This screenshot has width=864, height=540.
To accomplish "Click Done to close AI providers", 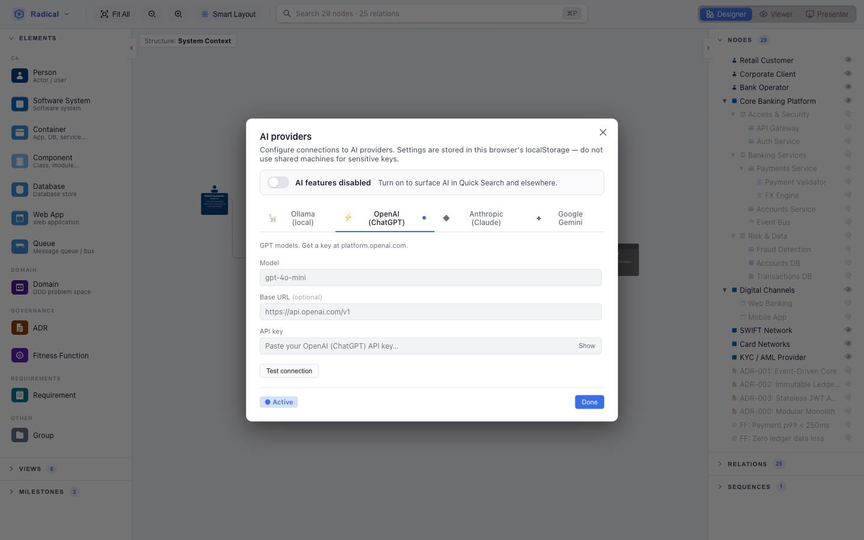I will pos(589,402).
